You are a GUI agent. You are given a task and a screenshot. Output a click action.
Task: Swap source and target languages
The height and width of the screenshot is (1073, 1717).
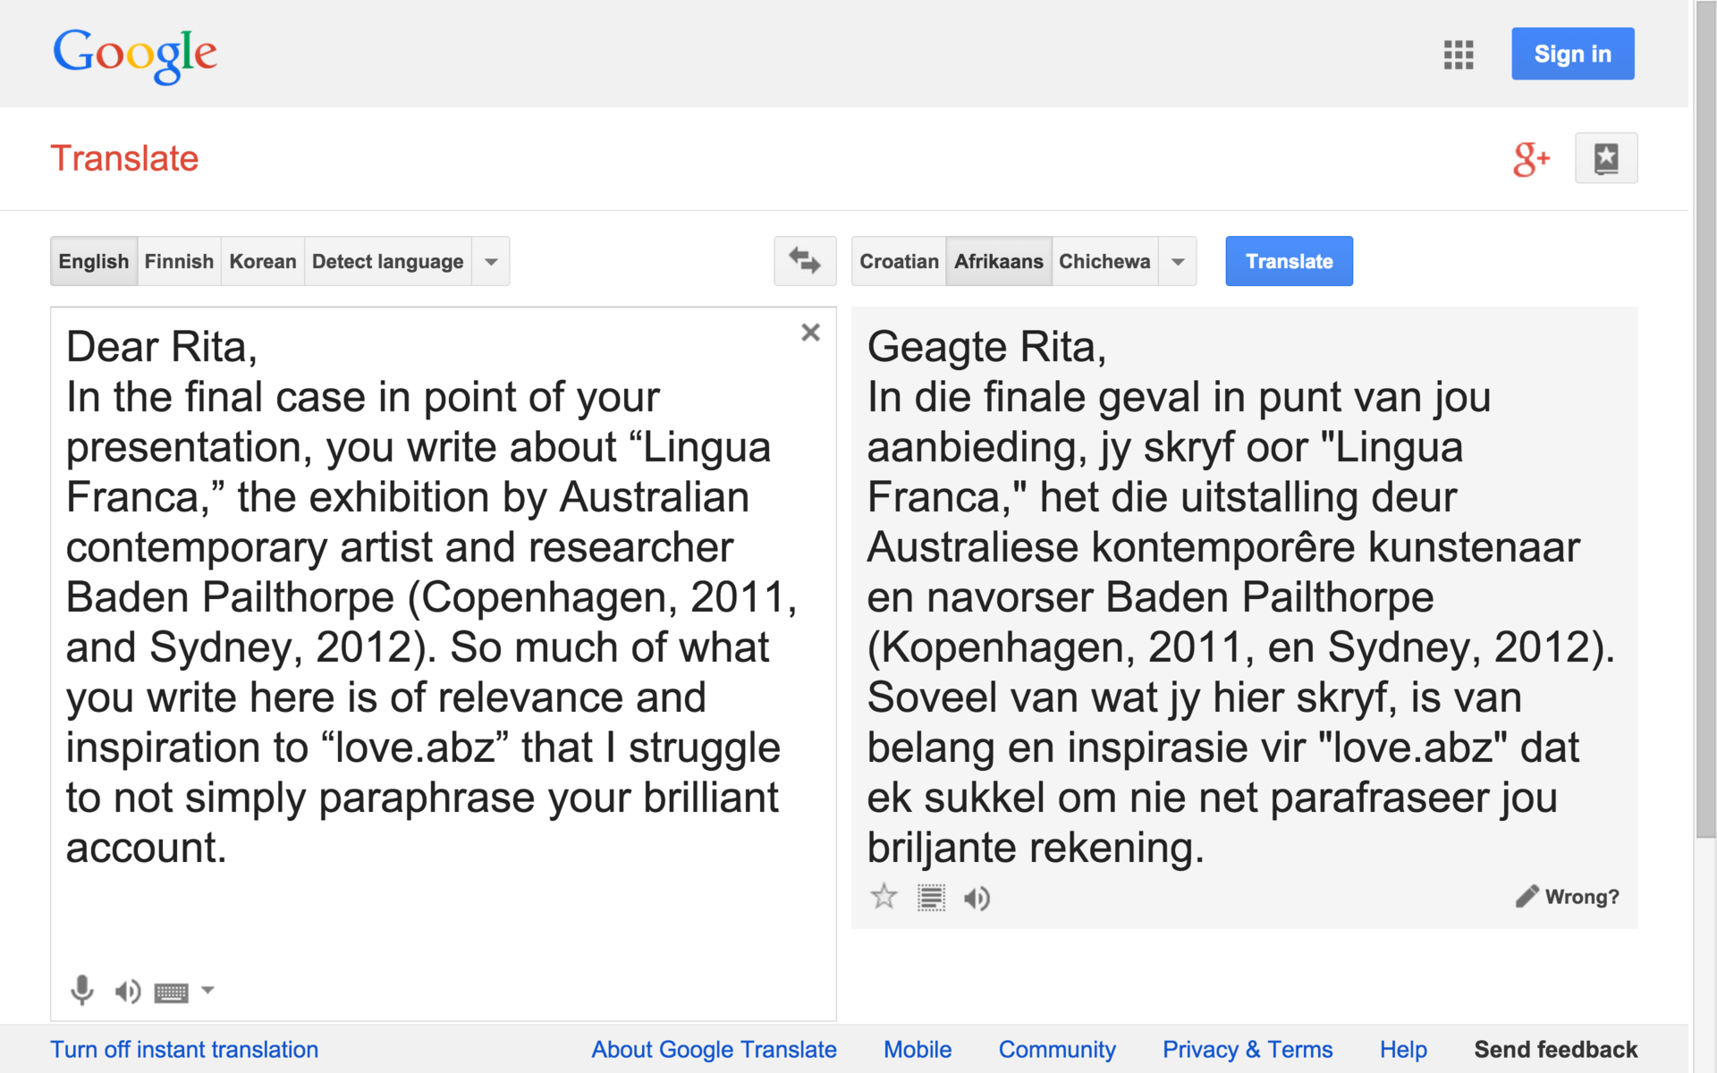click(x=804, y=261)
